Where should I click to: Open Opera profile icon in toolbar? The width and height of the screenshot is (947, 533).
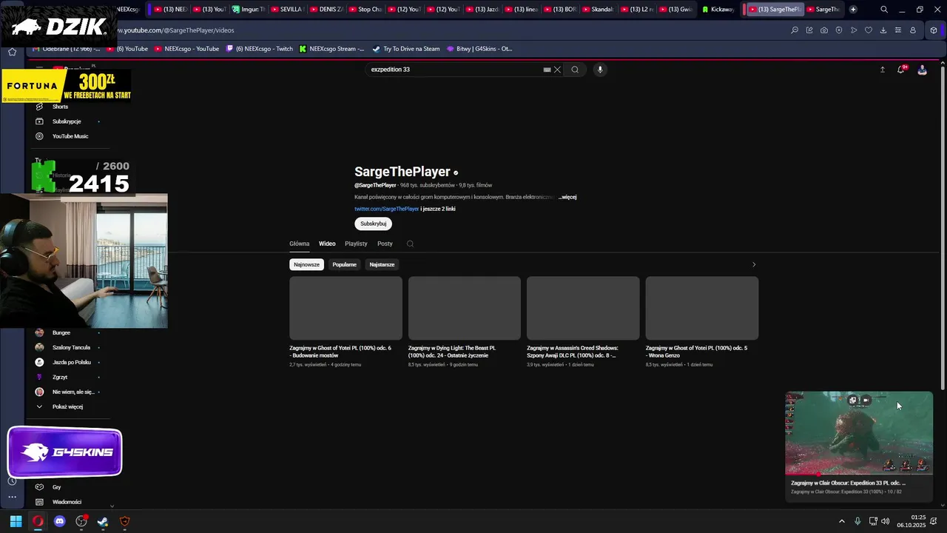(913, 30)
